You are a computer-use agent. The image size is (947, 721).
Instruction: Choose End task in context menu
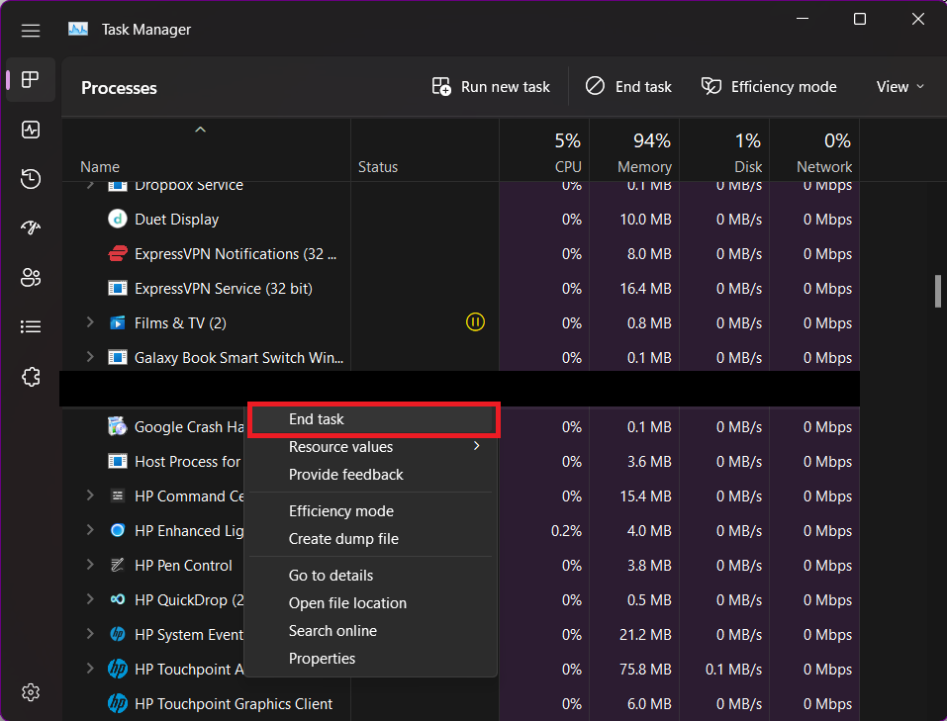pyautogui.click(x=374, y=419)
